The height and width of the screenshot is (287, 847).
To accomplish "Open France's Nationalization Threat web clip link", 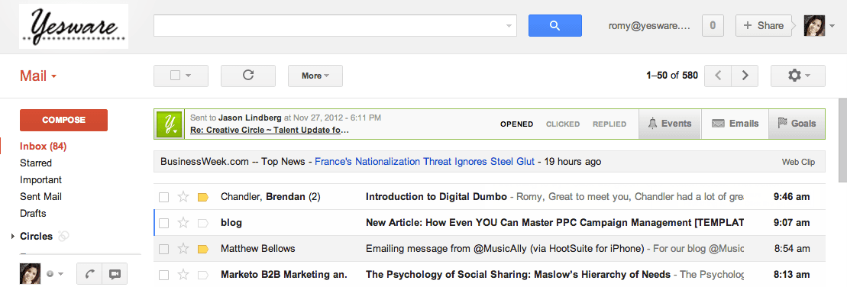I will pos(425,161).
